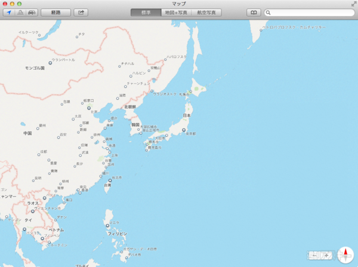The height and width of the screenshot is (267, 358).
Task: Select the 東京都 city marker
Action: [184, 130]
